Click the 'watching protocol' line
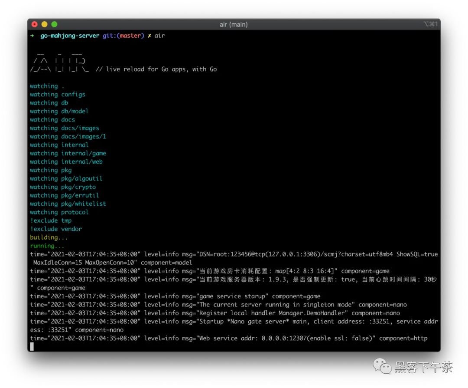Image resolution: width=468 pixels, height=388 pixels. [59, 212]
